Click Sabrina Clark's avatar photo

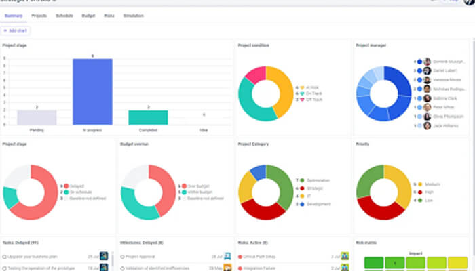[427, 98]
